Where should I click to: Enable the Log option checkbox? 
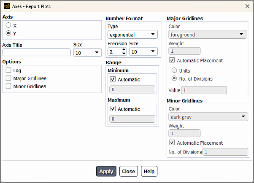[x=8, y=70]
